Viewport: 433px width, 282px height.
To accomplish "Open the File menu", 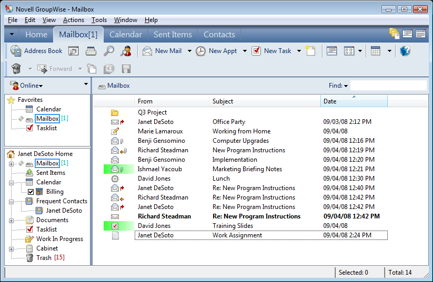I will [13, 20].
